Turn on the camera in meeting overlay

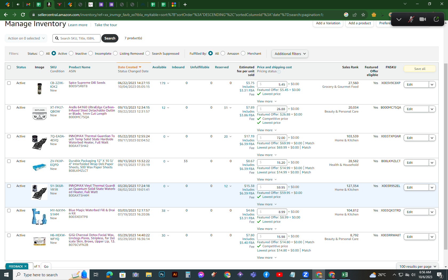(423, 19)
